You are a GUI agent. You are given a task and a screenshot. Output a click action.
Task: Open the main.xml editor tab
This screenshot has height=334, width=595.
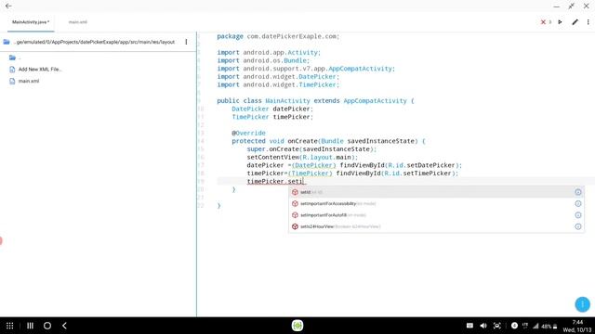click(x=78, y=22)
